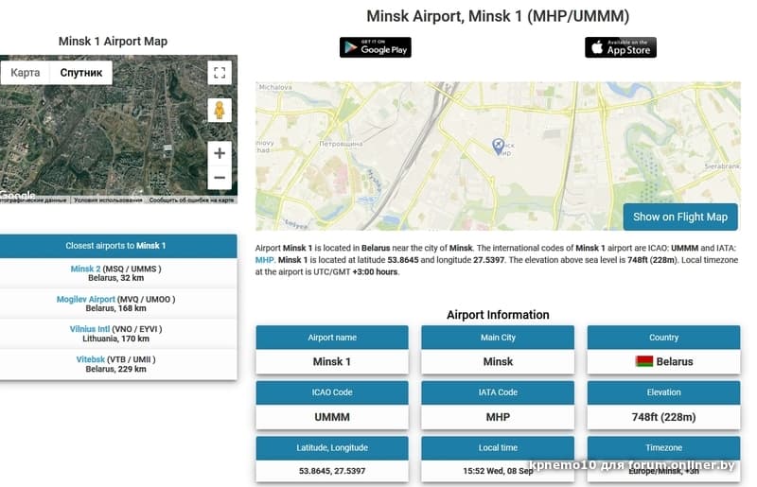Switch map to Спутник satellite view
The width and height of the screenshot is (757, 487).
(x=81, y=73)
